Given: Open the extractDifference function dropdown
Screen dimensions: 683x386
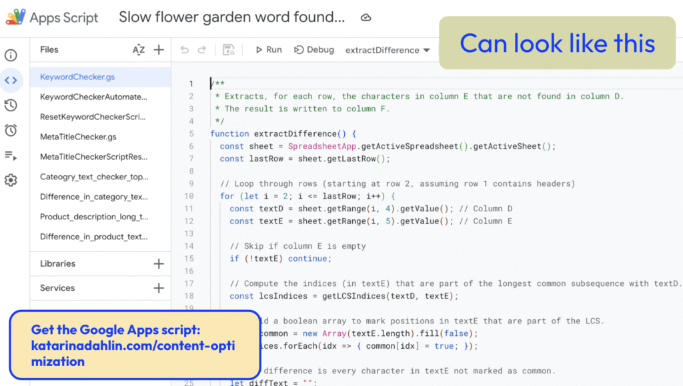Looking at the screenshot, I should pyautogui.click(x=382, y=50).
